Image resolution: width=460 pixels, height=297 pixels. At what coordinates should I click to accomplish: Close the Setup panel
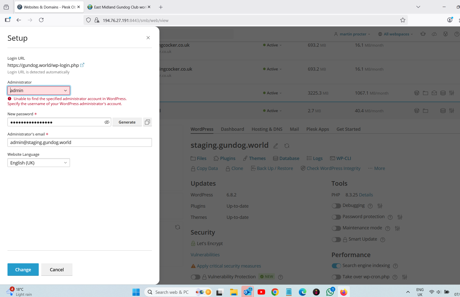(x=148, y=38)
